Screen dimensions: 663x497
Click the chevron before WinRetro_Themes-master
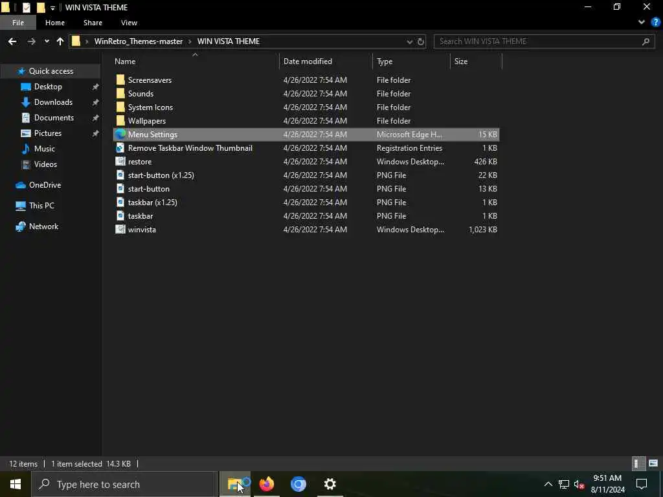pyautogui.click(x=87, y=41)
